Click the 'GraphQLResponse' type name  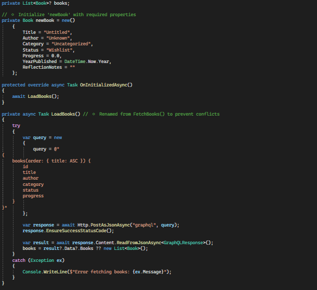(183, 243)
